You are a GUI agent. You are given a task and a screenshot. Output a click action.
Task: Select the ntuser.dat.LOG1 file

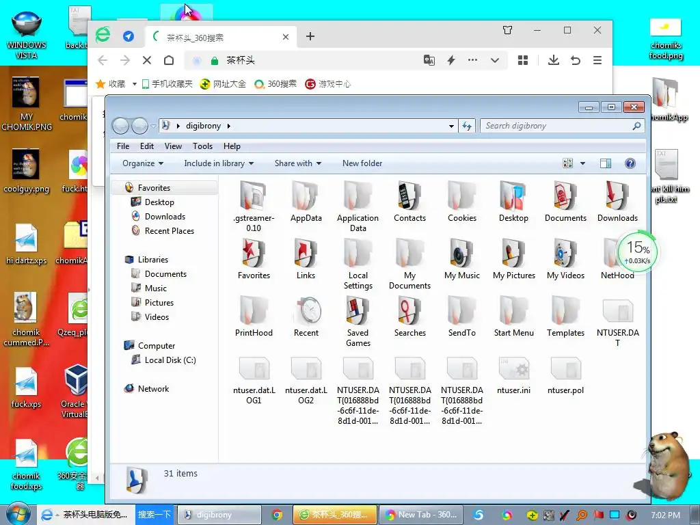[254, 380]
